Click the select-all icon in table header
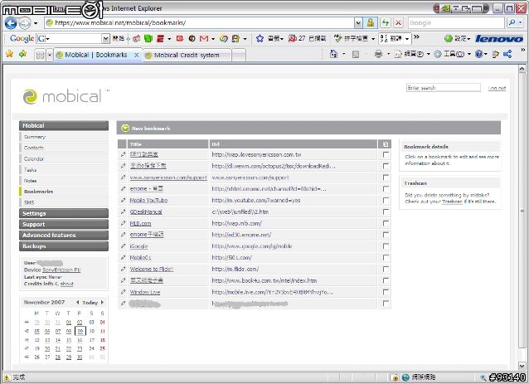Image resolution: width=529 pixels, height=384 pixels. 386,144
